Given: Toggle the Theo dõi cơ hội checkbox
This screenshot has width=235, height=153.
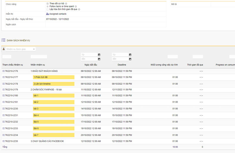Looking at the screenshot, I should click(48, 4).
